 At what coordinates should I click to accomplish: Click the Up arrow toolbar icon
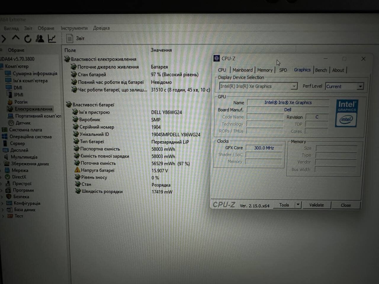[x=16, y=38]
